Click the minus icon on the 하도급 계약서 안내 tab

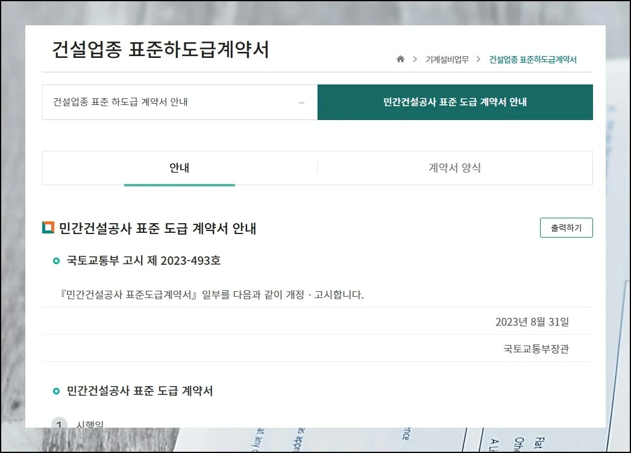(x=301, y=103)
